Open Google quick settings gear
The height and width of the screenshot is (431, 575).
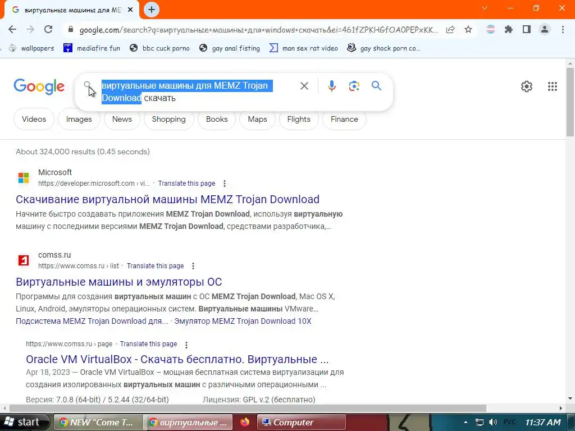click(527, 86)
